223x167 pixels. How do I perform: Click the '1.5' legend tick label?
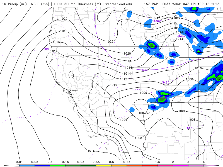157,162
